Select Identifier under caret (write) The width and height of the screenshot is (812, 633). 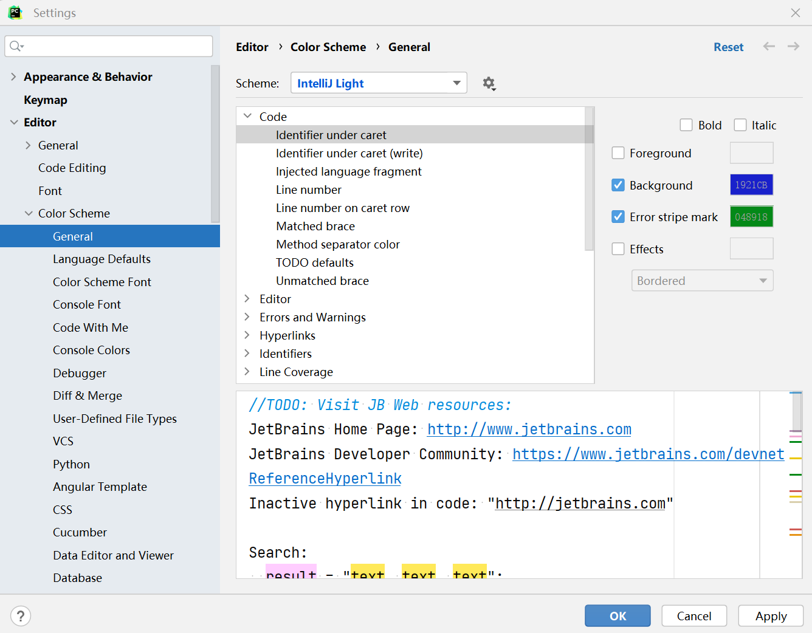click(349, 153)
